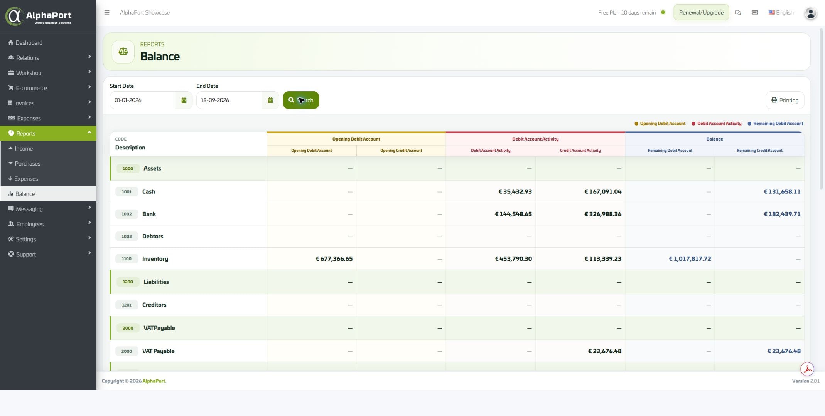Click the Printing button
Screen dimensions: 825x416
[x=785, y=100]
